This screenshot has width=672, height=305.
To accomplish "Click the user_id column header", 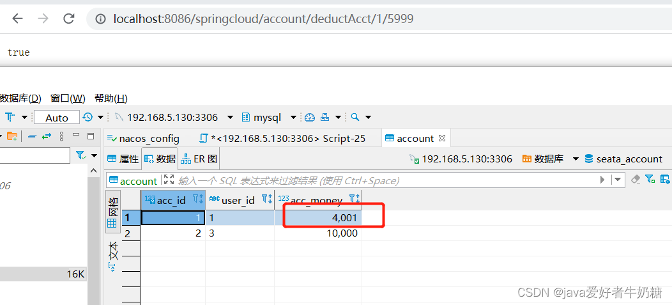I will (240, 200).
